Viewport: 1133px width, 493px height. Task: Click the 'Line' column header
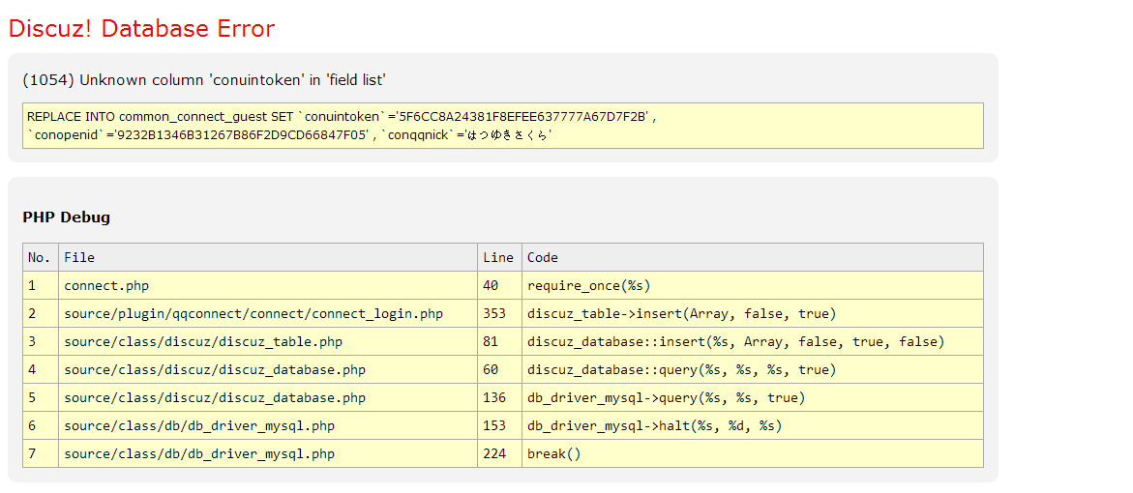pos(498,257)
